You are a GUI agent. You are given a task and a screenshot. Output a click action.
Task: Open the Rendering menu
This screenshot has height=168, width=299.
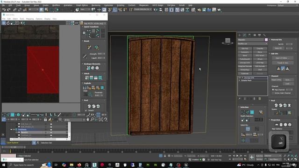(x=96, y=5)
